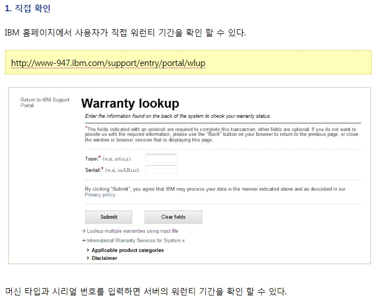Image resolution: width=374 pixels, height=305 pixels.
Task: Click the Serial: field label
Action: (x=94, y=170)
